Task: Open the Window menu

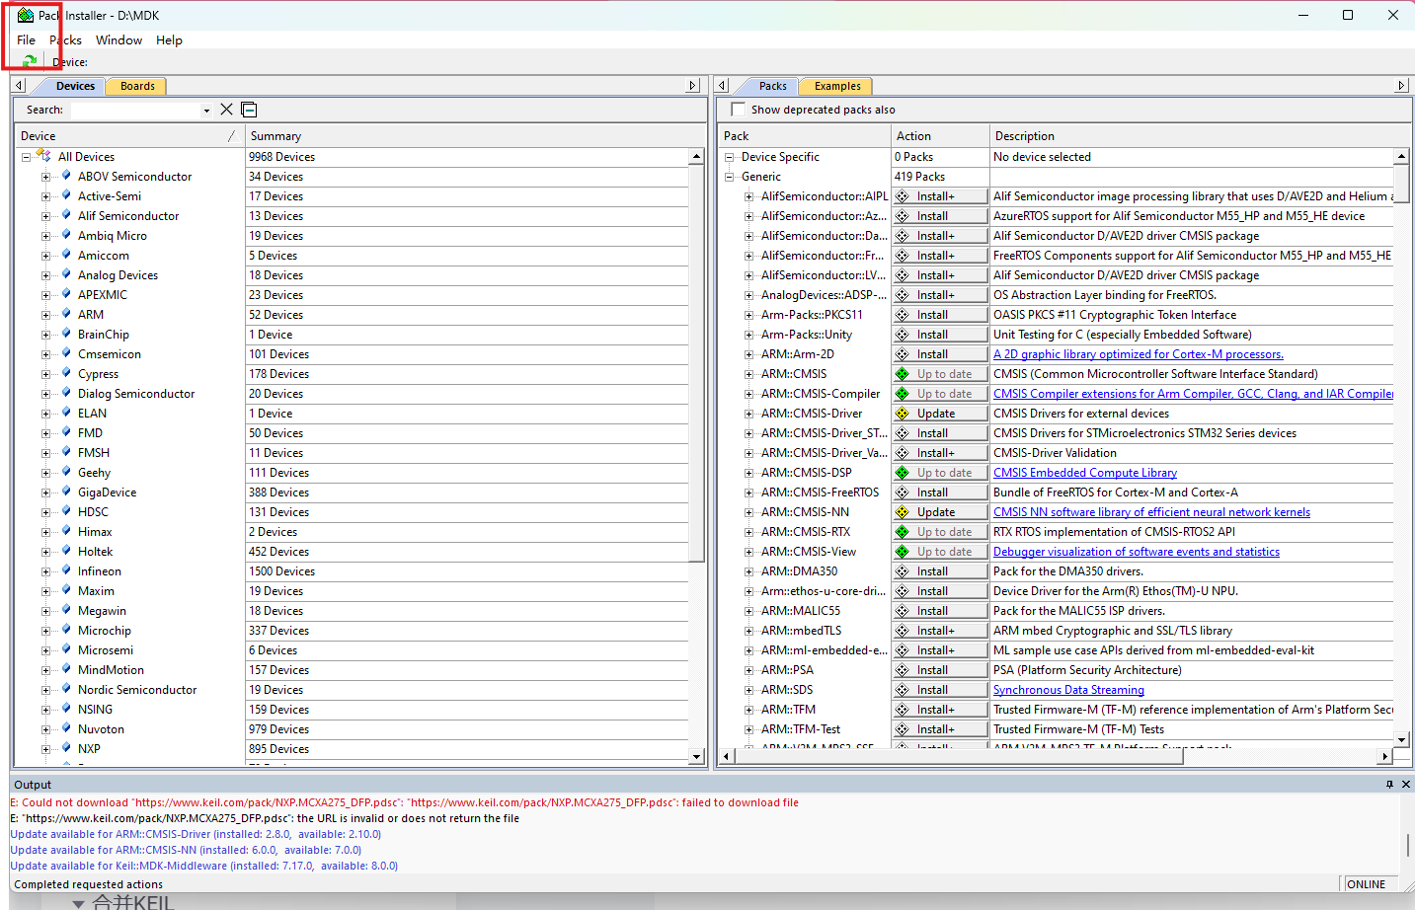Action: [x=118, y=40]
